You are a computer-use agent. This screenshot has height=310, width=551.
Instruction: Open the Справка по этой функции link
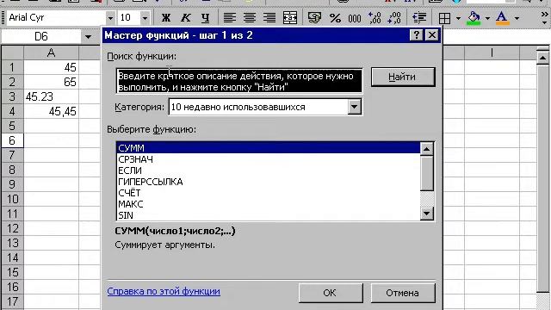tap(164, 291)
